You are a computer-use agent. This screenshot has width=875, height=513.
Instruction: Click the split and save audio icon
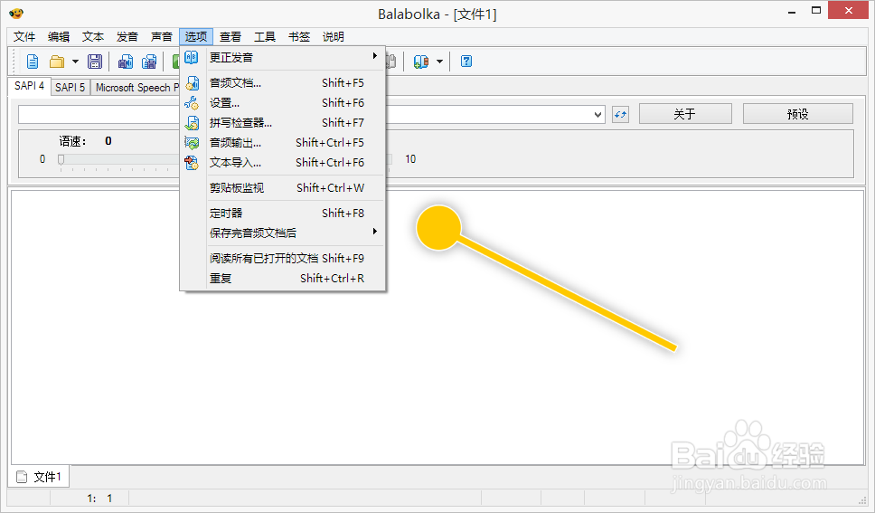149,62
